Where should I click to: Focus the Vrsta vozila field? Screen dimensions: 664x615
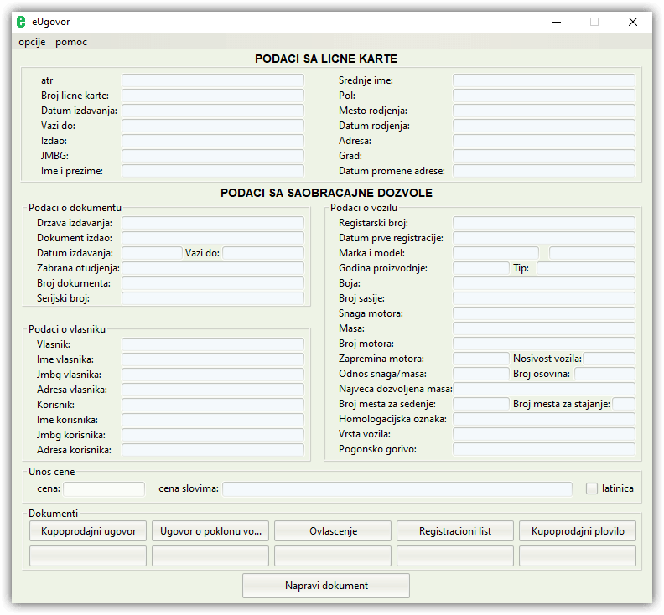click(x=544, y=434)
